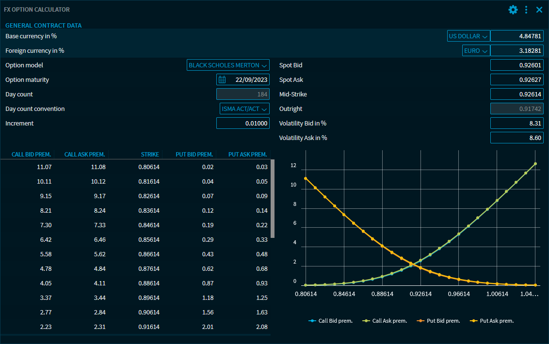Click the Increment value field

[x=242, y=124]
